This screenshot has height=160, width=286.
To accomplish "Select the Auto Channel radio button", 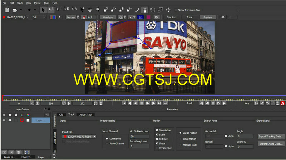I will [x=107, y=144].
